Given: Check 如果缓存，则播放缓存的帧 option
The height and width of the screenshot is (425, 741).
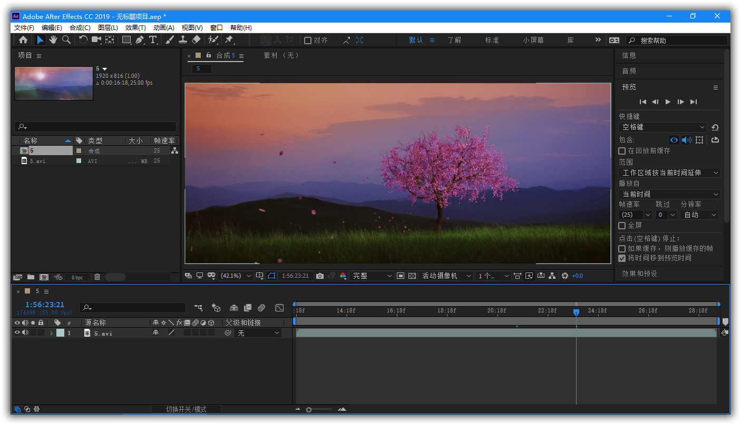Looking at the screenshot, I should click(x=622, y=248).
